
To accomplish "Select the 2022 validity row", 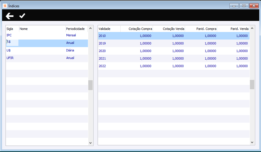I will click(x=174, y=66).
